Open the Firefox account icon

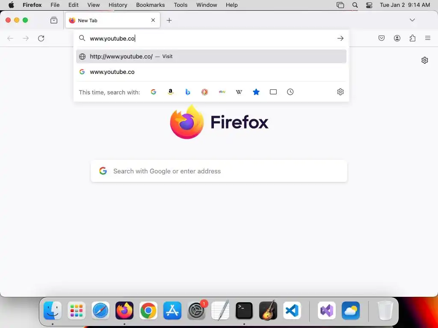coord(397,38)
